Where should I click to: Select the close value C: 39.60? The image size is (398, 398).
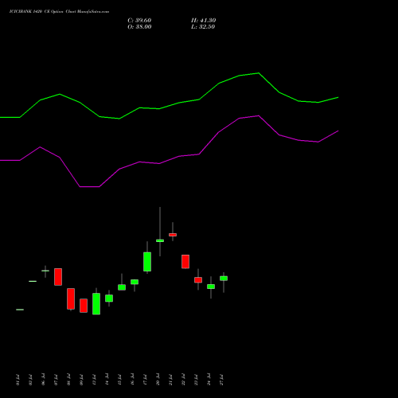coord(139,21)
